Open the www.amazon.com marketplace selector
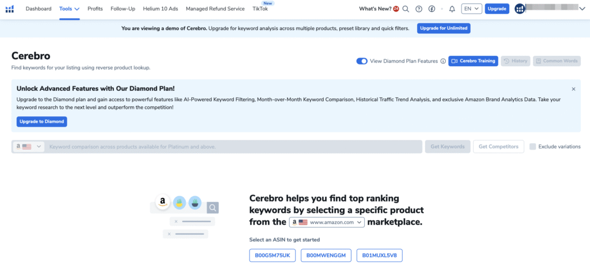Image resolution: width=590 pixels, height=267 pixels. 327,222
